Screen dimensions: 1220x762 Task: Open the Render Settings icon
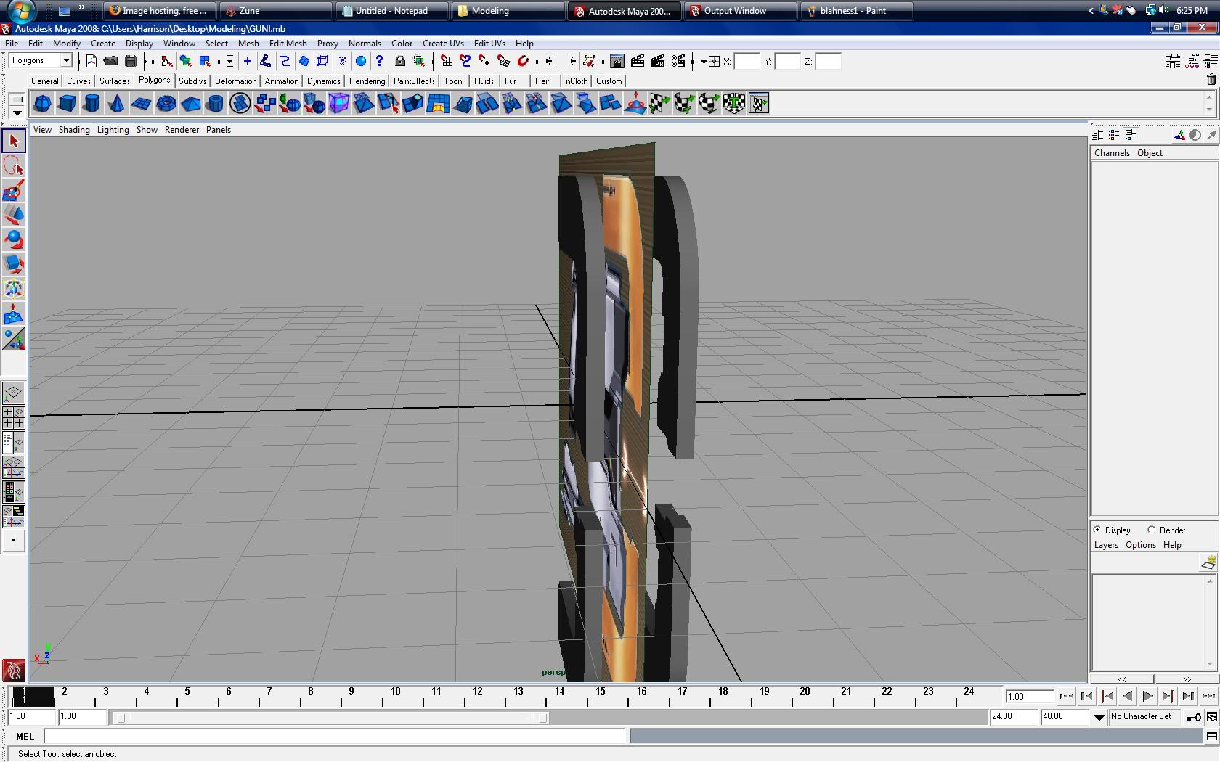[x=678, y=62]
